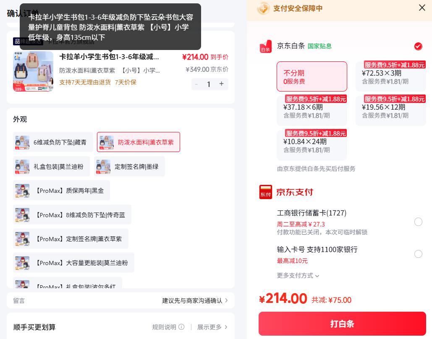Viewport: 432px width, 339px height.
Task: Toggle the JD Baitiao selected checkmark
Action: point(418,46)
